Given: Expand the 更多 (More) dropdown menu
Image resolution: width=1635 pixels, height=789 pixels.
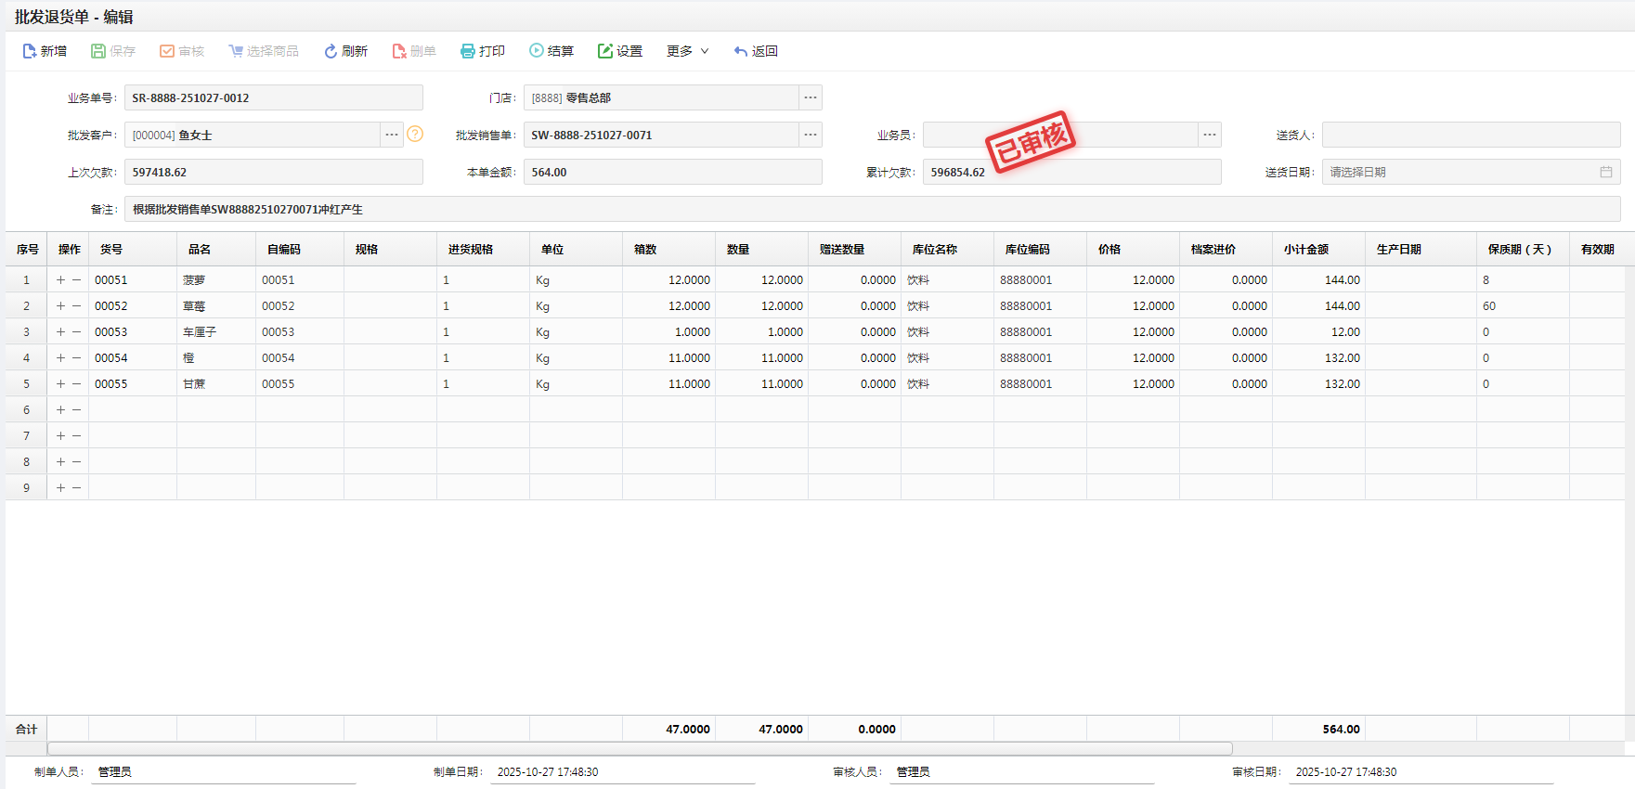Looking at the screenshot, I should (687, 51).
